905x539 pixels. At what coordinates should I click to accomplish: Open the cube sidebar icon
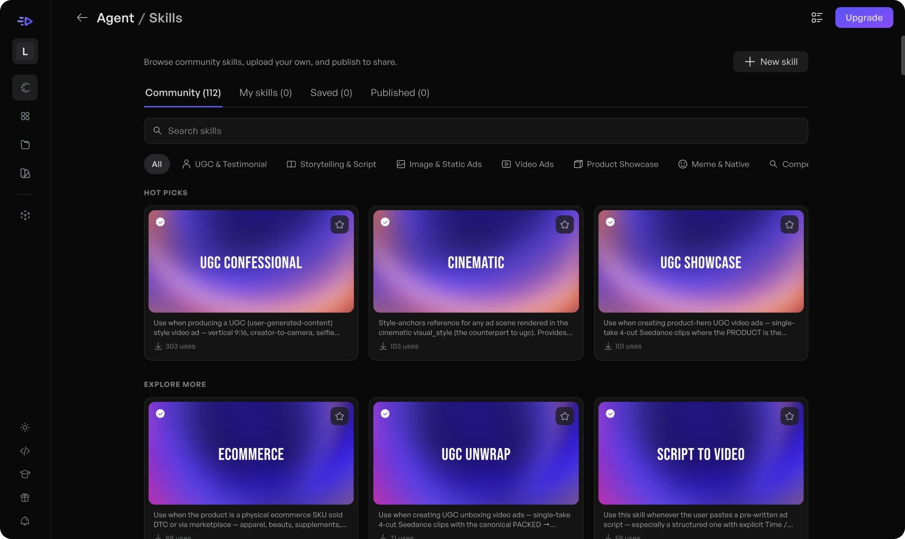coord(25,215)
